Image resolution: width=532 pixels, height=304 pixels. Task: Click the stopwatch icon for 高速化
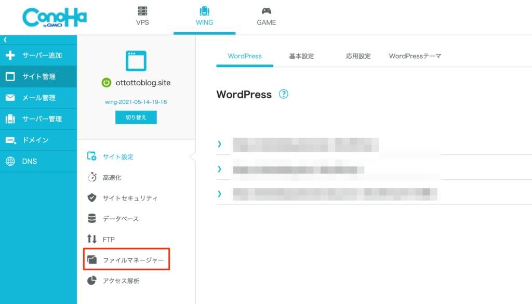click(92, 177)
